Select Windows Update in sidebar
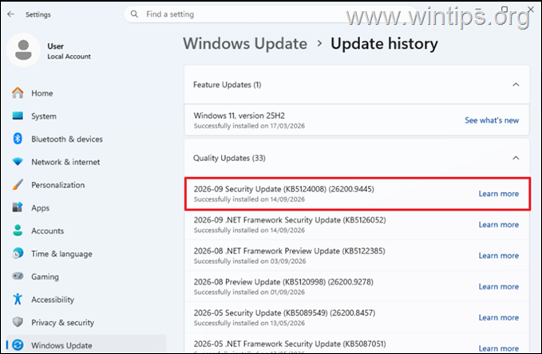Viewport: 542px width, 354px height. [x=86, y=344]
